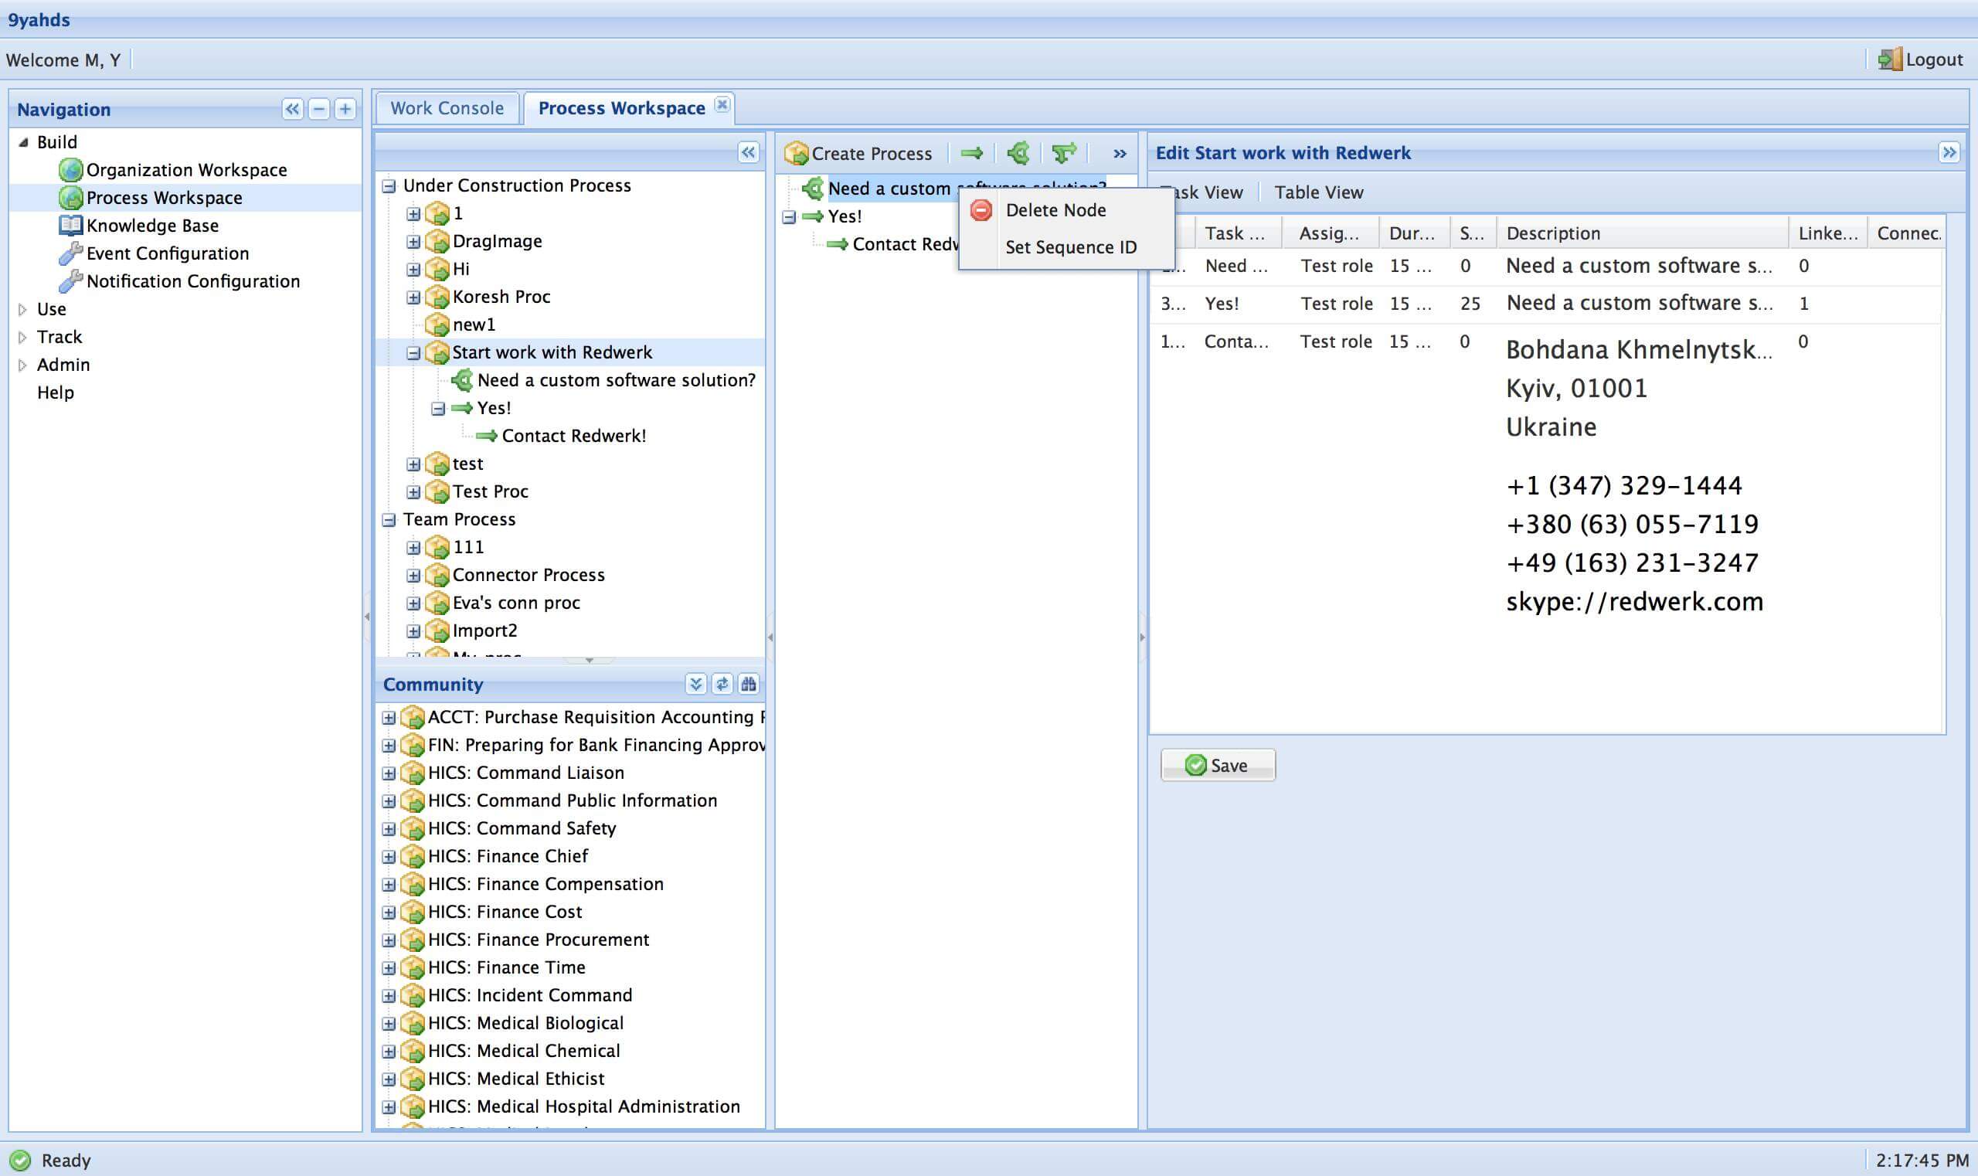Collapse the Community panel with down-chevron icon

click(695, 684)
